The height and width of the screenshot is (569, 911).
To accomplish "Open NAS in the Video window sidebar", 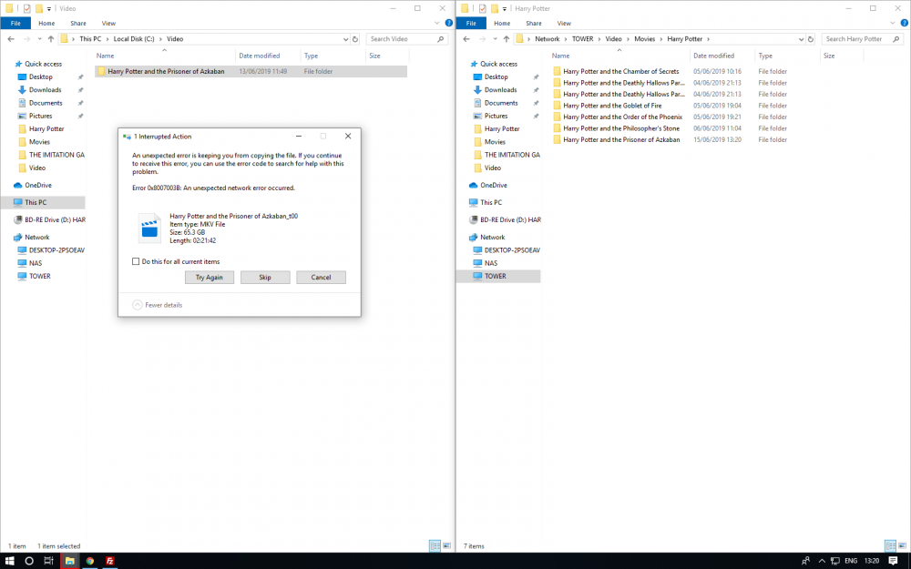I will pyautogui.click(x=36, y=263).
